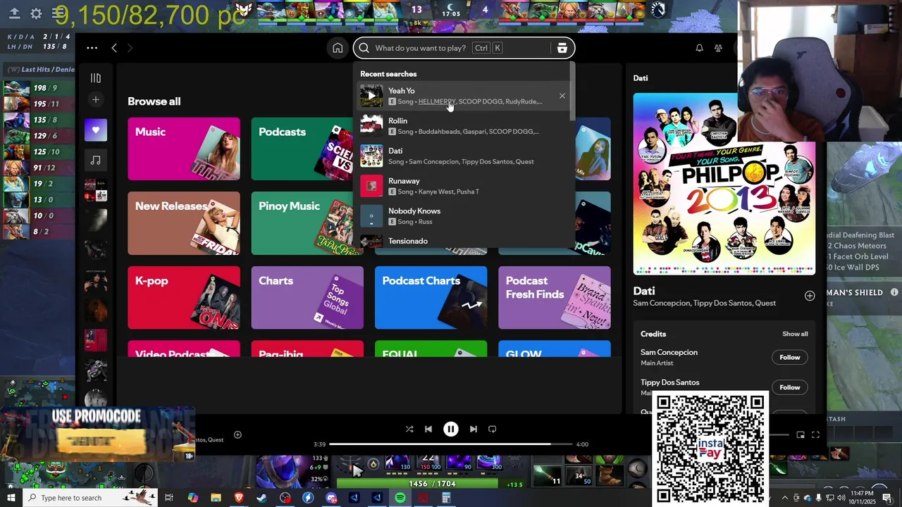Open Windows Start menu
Viewport: 902px width, 507px height.
pyautogui.click(x=11, y=498)
